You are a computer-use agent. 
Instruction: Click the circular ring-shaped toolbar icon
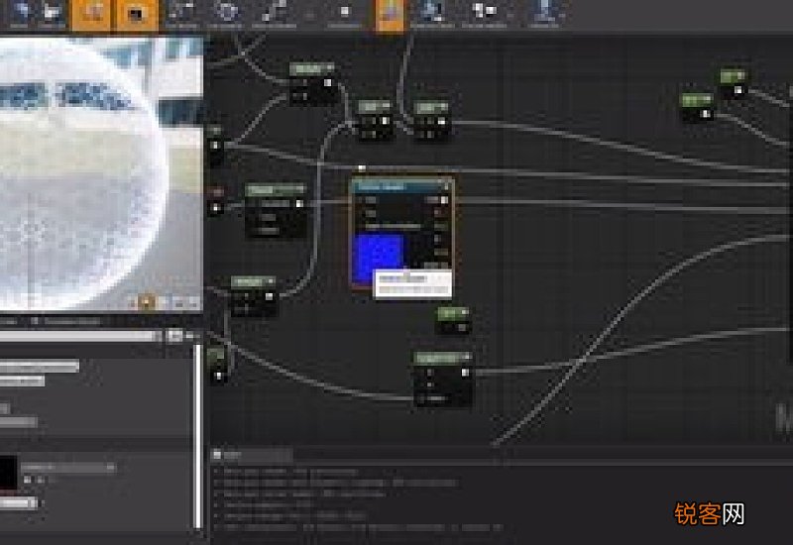click(x=226, y=13)
